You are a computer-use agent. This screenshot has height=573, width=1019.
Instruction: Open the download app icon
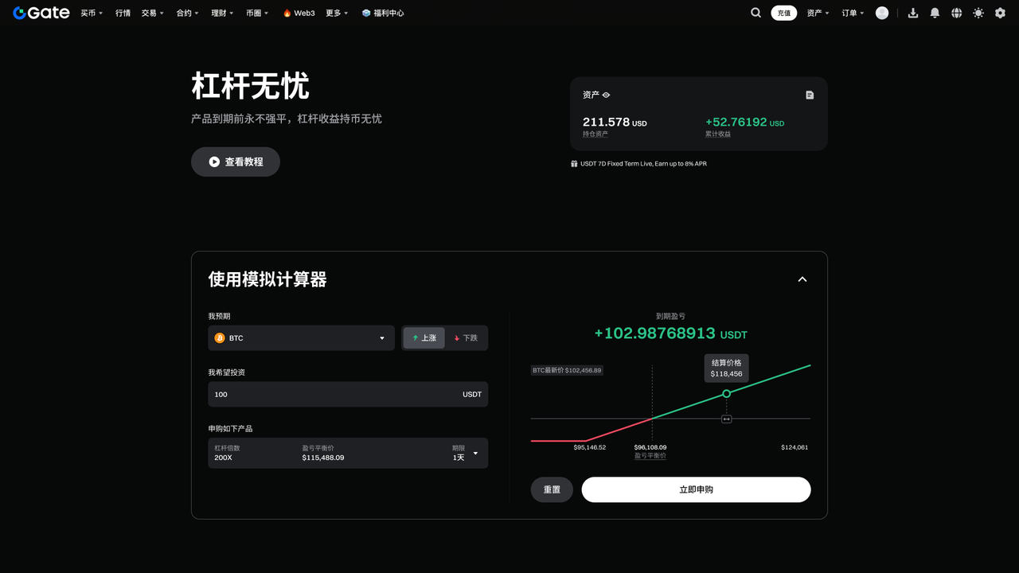913,13
